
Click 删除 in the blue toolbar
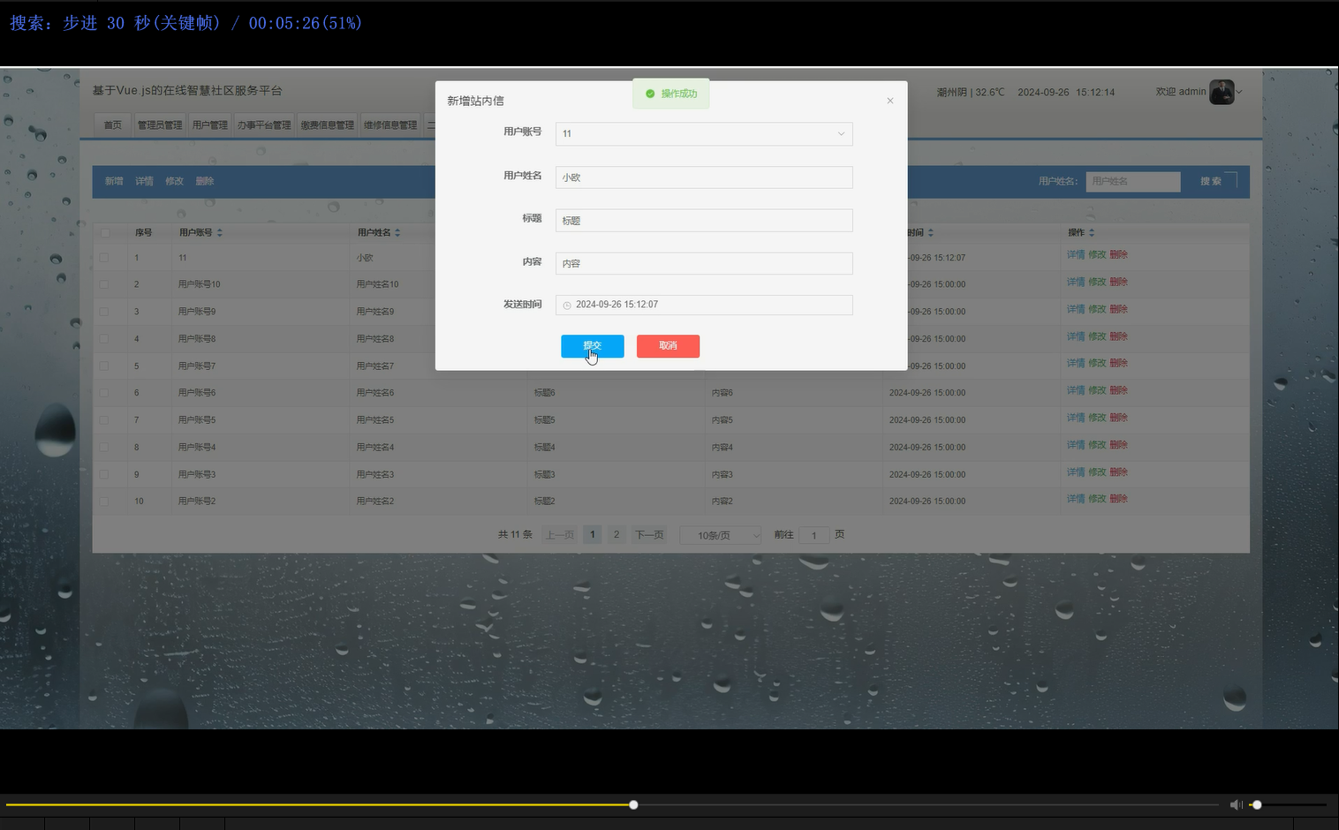(205, 181)
